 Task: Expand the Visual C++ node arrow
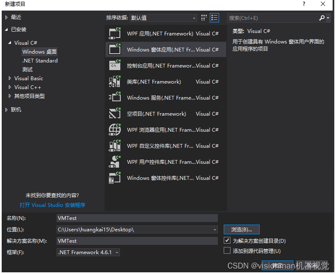click(x=10, y=87)
